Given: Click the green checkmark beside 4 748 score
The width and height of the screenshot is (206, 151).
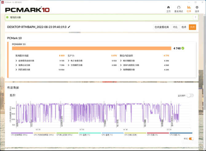Looking at the screenshot, I should click(x=183, y=48).
